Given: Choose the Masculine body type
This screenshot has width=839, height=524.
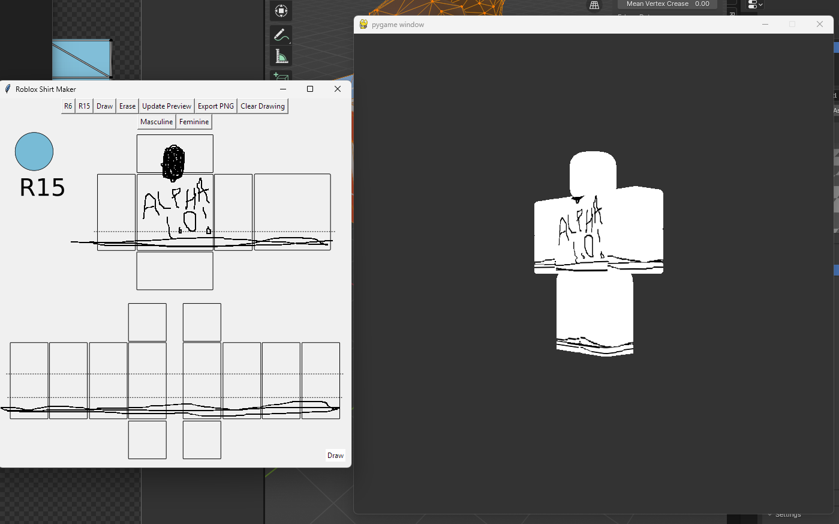Looking at the screenshot, I should [157, 122].
